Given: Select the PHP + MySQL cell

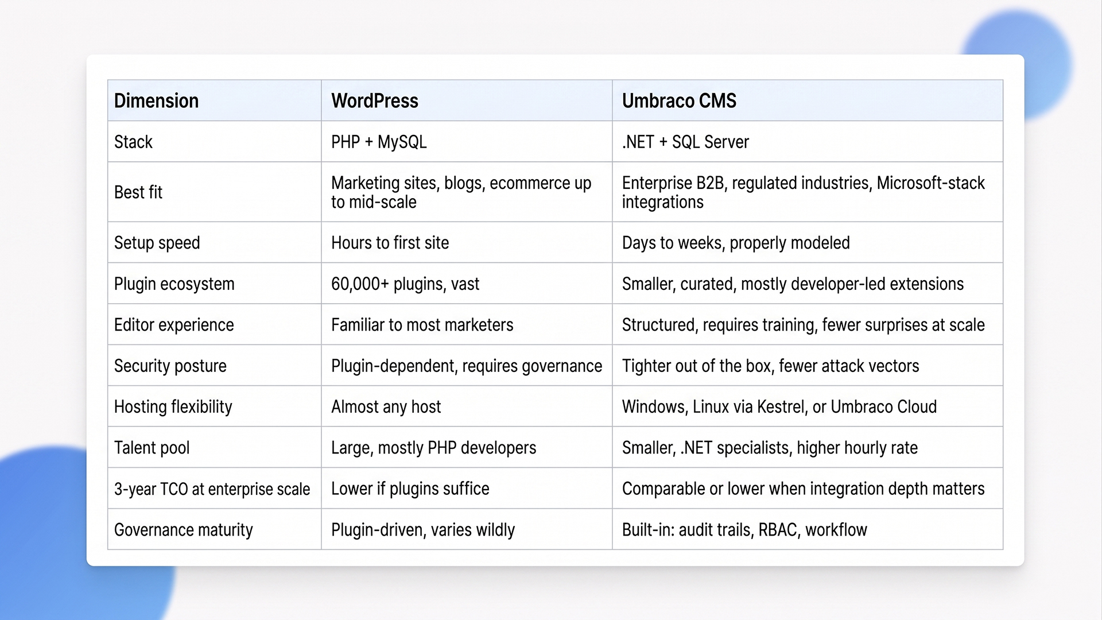Looking at the screenshot, I should click(x=467, y=142).
